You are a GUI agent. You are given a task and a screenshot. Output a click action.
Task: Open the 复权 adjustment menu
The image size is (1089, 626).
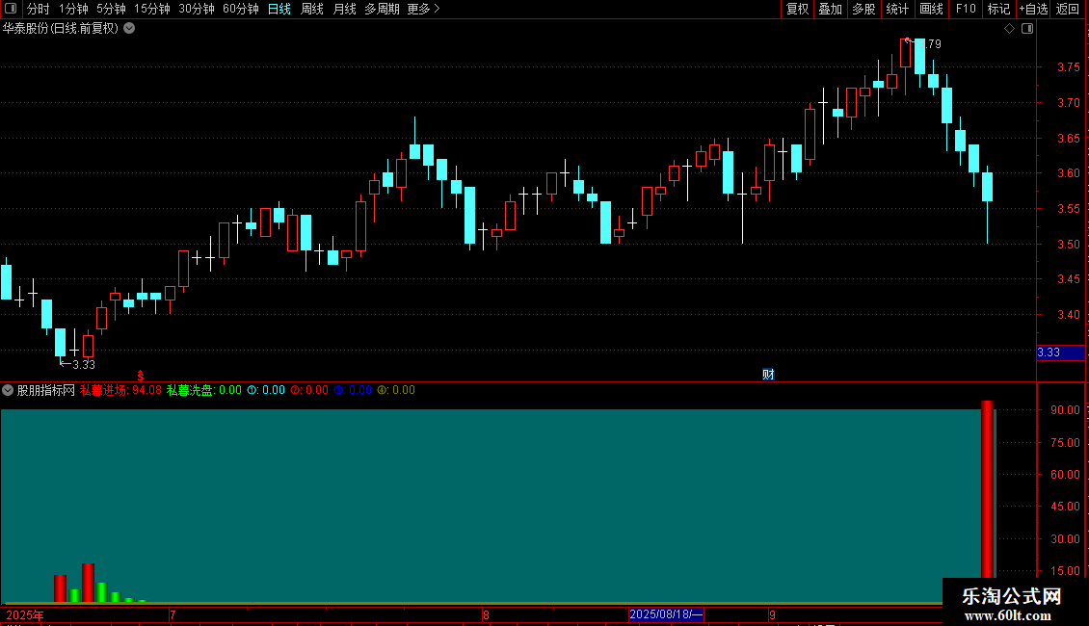click(797, 9)
